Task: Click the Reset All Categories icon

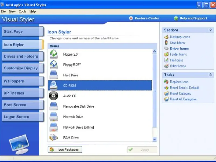Action: 166,99
